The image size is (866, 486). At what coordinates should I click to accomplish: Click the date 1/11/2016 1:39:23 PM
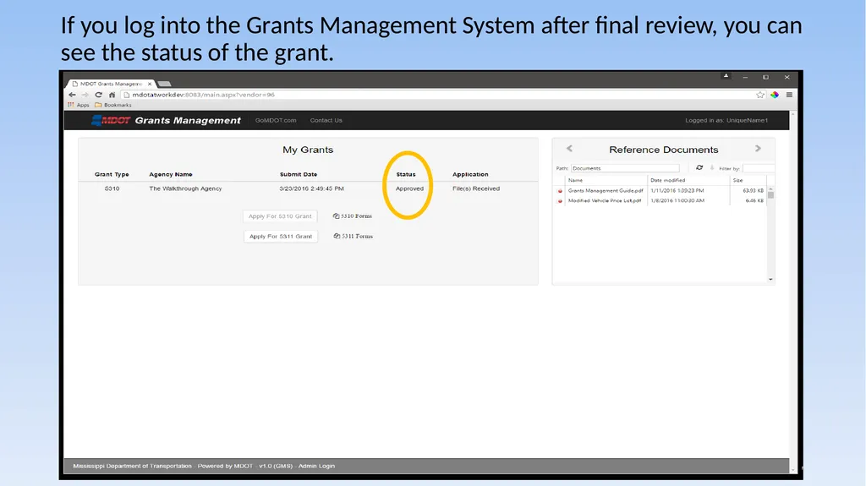pos(677,190)
